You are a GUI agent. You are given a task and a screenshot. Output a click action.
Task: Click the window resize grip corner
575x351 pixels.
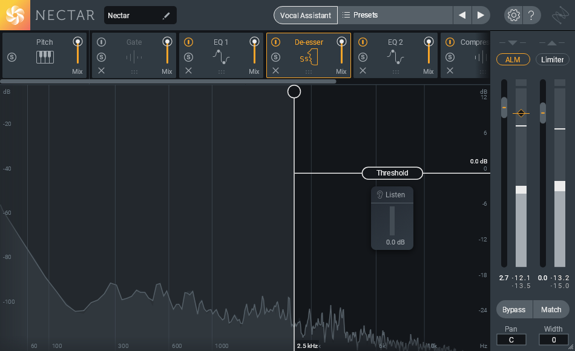(x=571, y=347)
